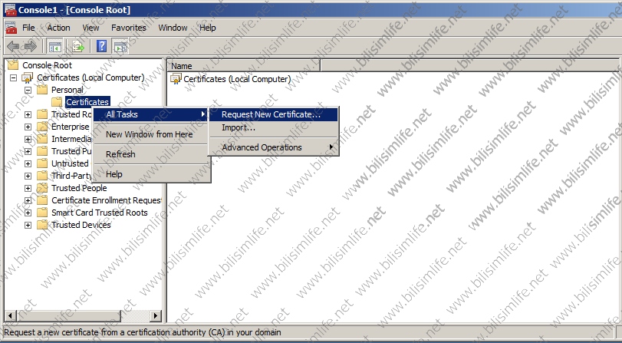Expand the Trusted People node
The height and width of the screenshot is (343, 622).
click(x=28, y=188)
